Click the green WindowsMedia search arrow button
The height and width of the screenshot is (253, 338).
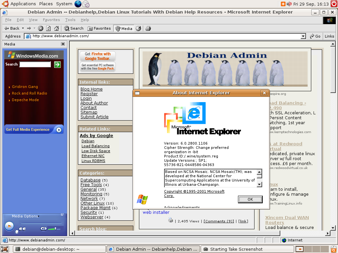coord(57,64)
